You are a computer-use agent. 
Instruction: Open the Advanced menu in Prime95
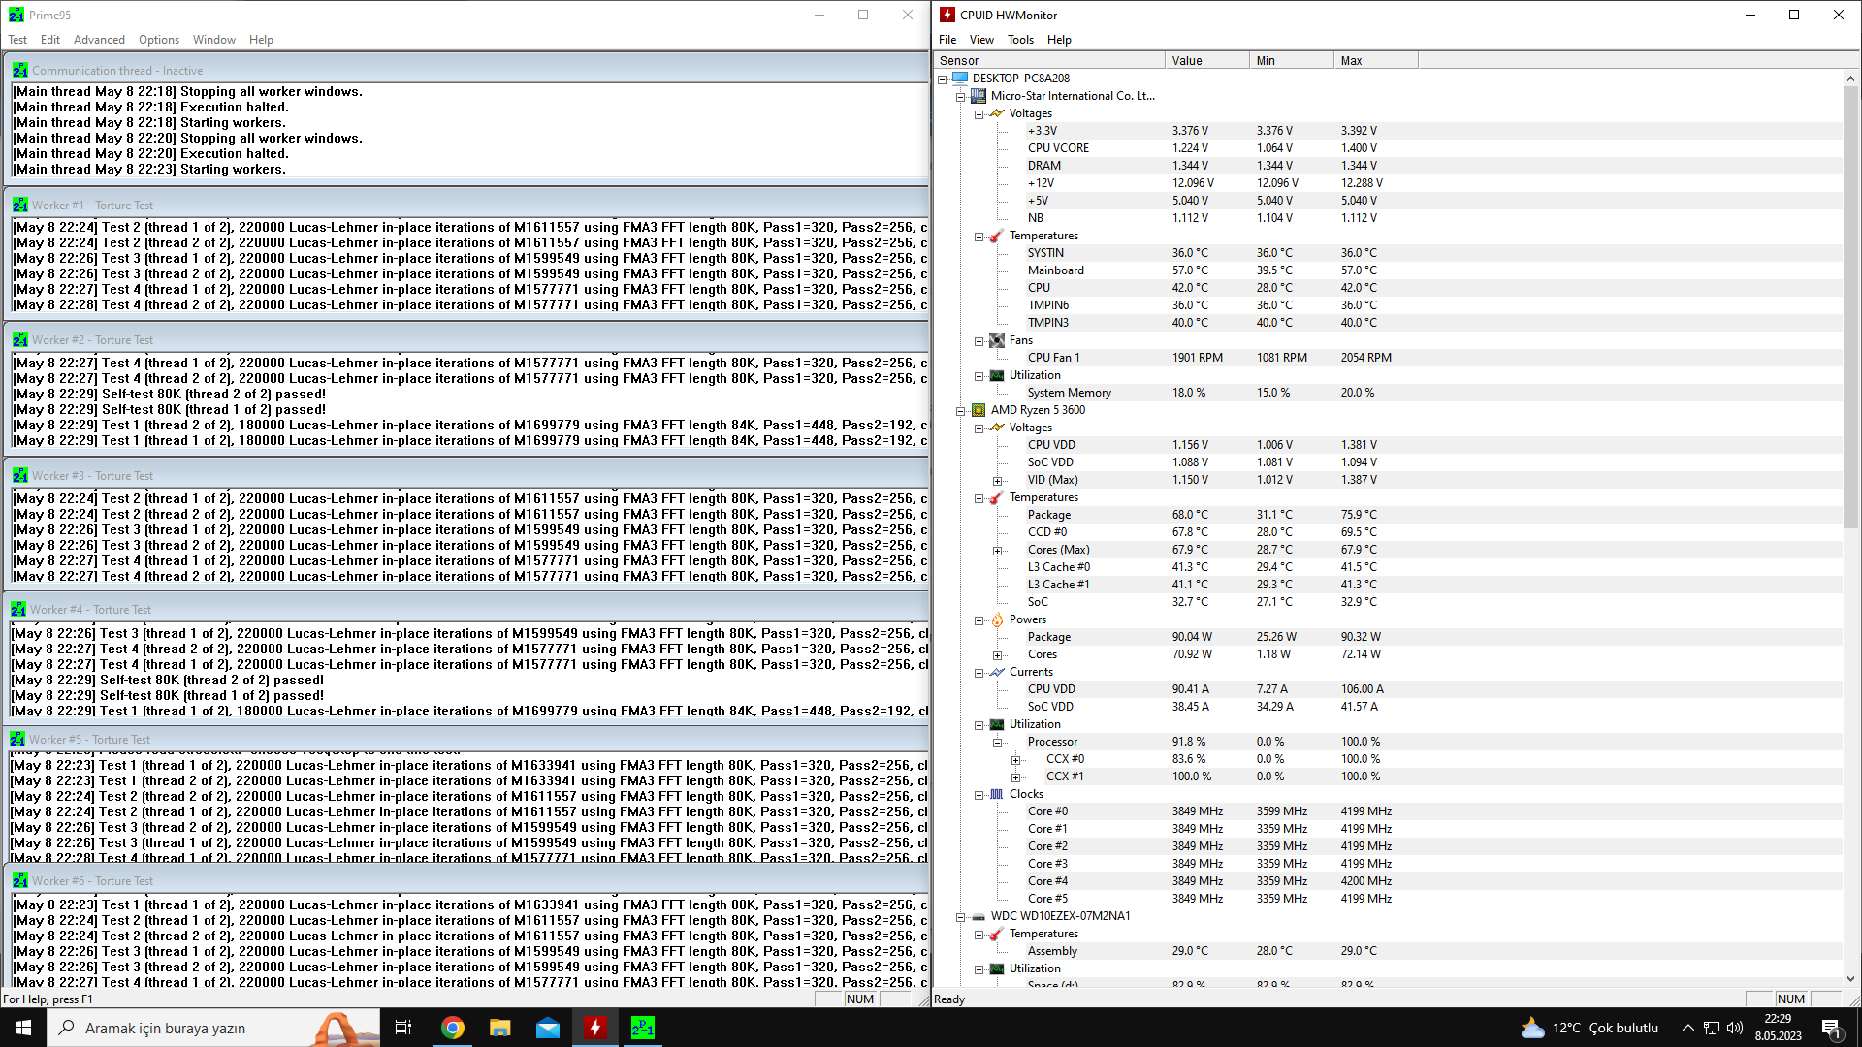coord(99,40)
